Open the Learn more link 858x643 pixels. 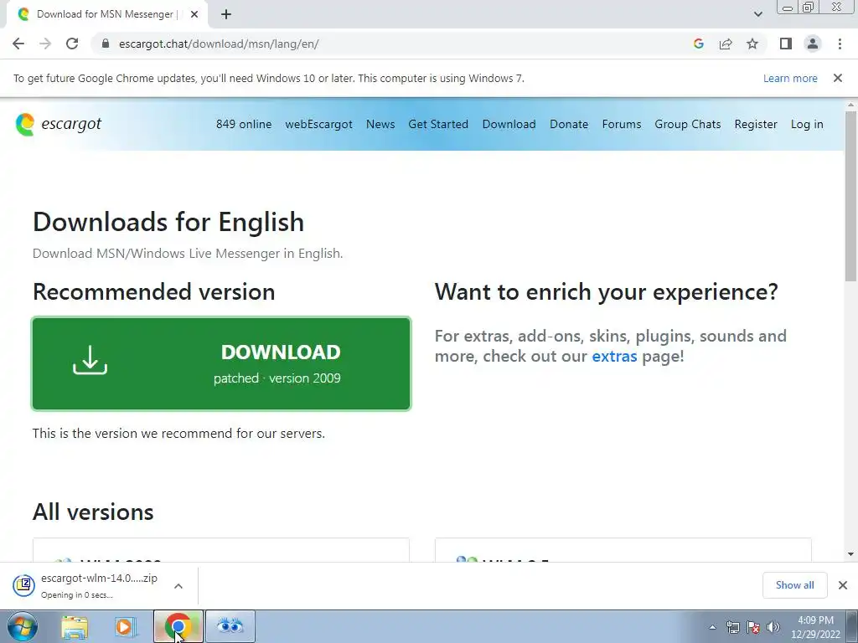tap(790, 78)
